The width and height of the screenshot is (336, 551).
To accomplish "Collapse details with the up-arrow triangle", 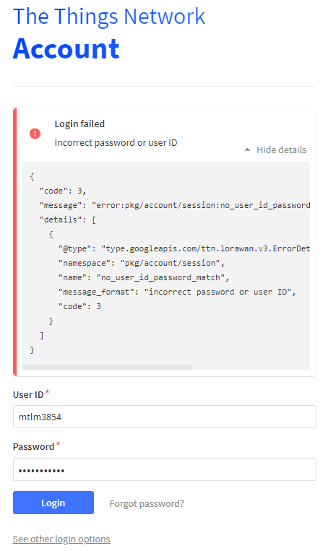I will click(247, 149).
